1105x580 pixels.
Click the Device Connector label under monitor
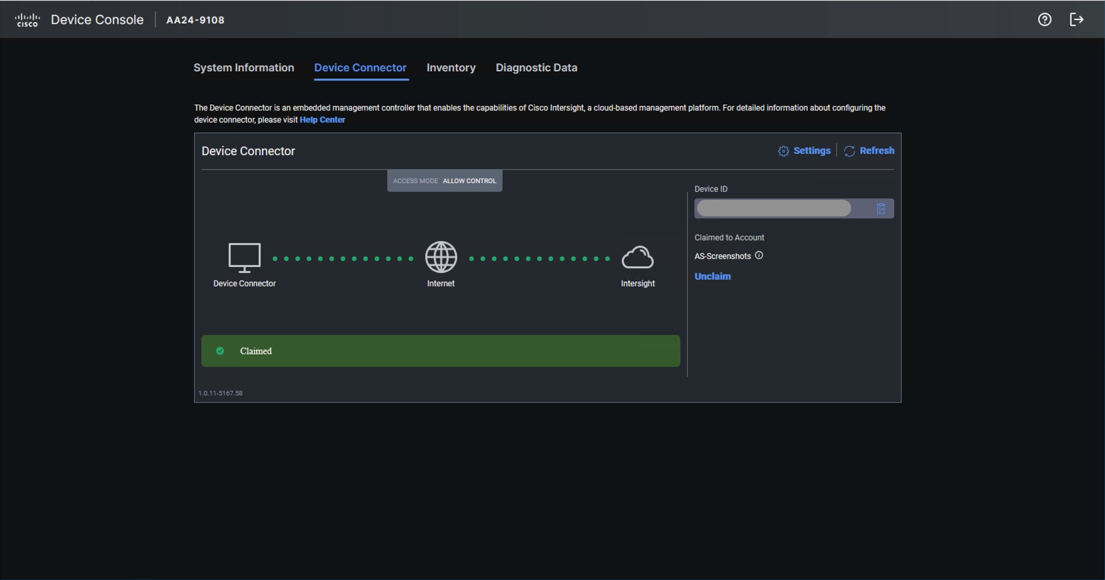[245, 284]
